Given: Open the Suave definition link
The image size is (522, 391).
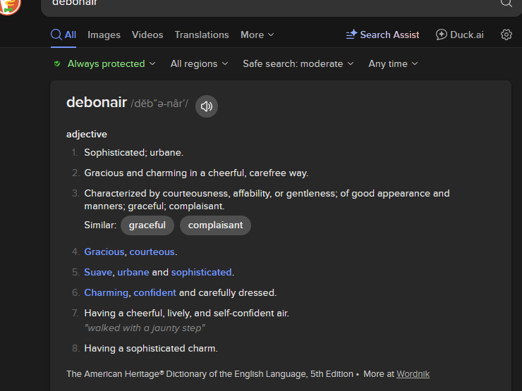Looking at the screenshot, I should point(98,272).
